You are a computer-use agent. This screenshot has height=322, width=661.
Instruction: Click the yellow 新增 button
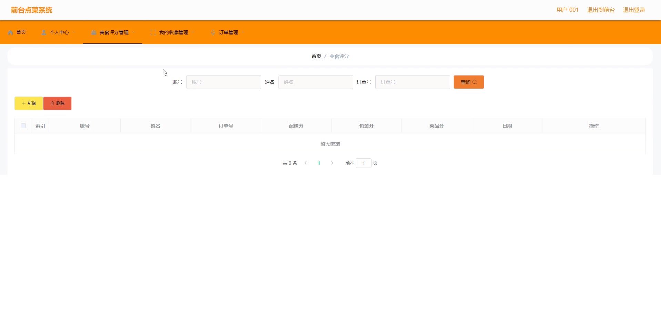[29, 103]
